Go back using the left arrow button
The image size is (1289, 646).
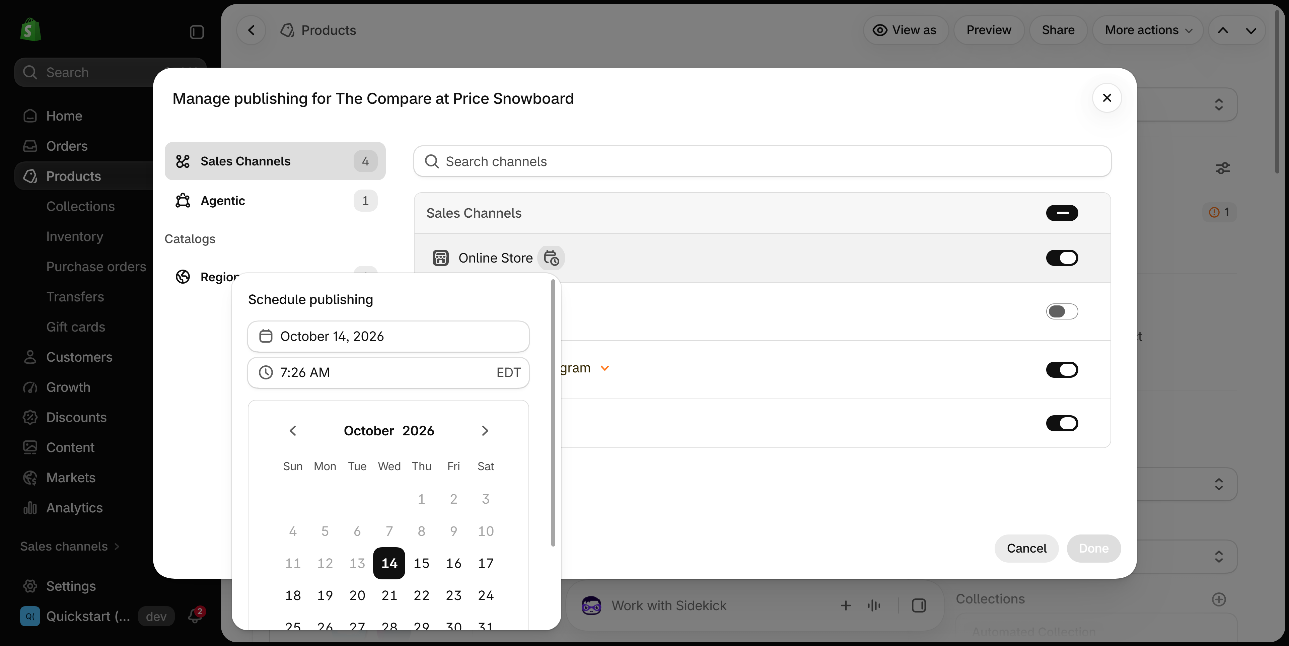pos(251,30)
